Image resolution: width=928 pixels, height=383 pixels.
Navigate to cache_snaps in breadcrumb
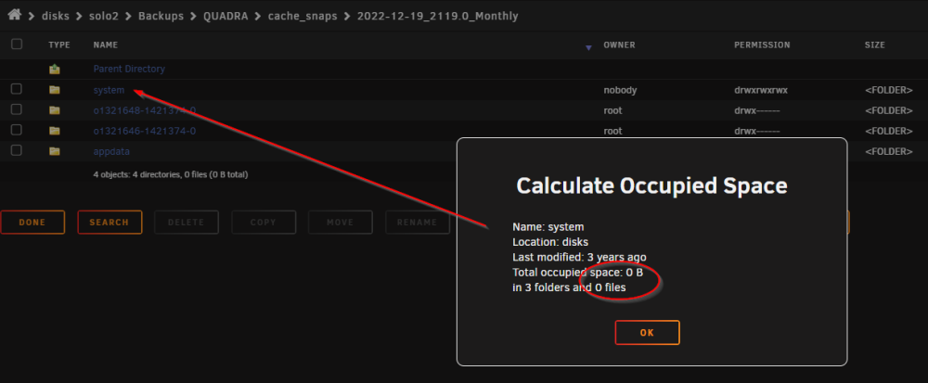click(303, 16)
